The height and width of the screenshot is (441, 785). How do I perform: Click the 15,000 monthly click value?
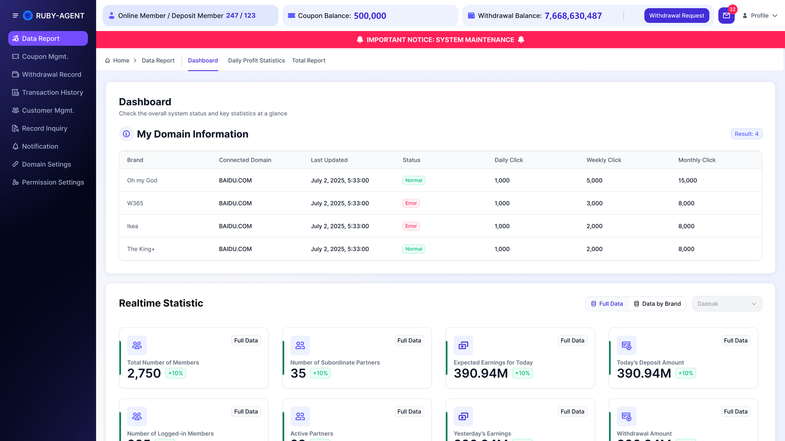coord(687,180)
